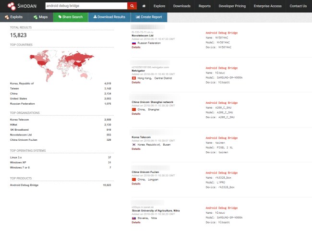Filter by China Unicom FuJian in top organizations
The height and width of the screenshot is (232, 312).
(x=24, y=140)
